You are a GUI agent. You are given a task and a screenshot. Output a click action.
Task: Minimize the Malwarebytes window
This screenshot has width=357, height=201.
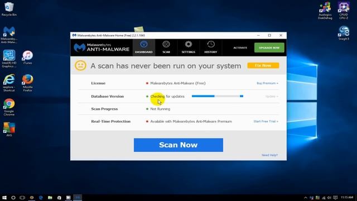coord(258,35)
